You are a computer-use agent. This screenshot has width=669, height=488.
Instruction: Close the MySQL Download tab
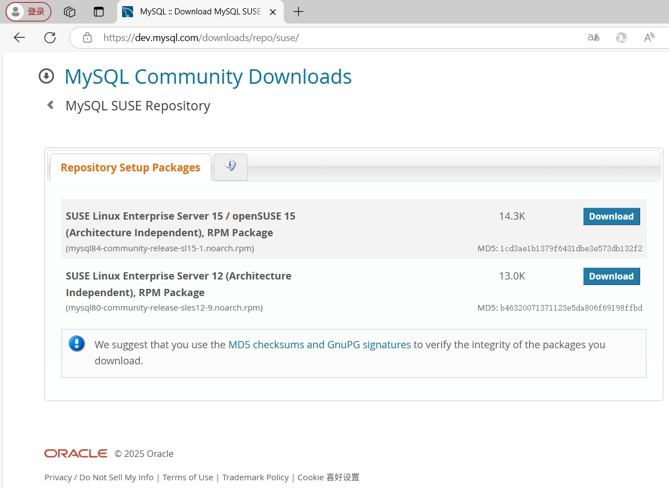(x=272, y=12)
